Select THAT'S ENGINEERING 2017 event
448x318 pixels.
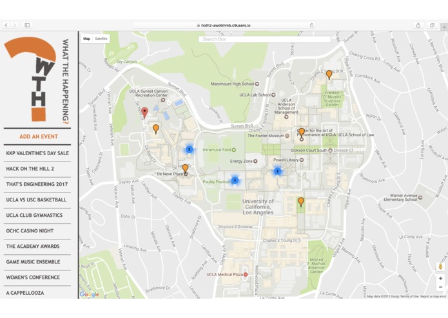[x=37, y=184]
